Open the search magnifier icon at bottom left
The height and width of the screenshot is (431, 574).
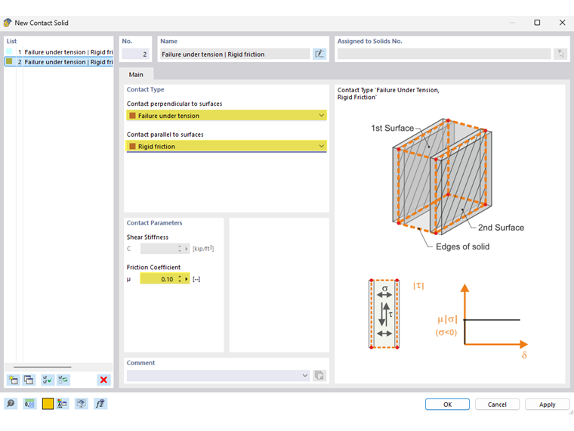(x=11, y=404)
